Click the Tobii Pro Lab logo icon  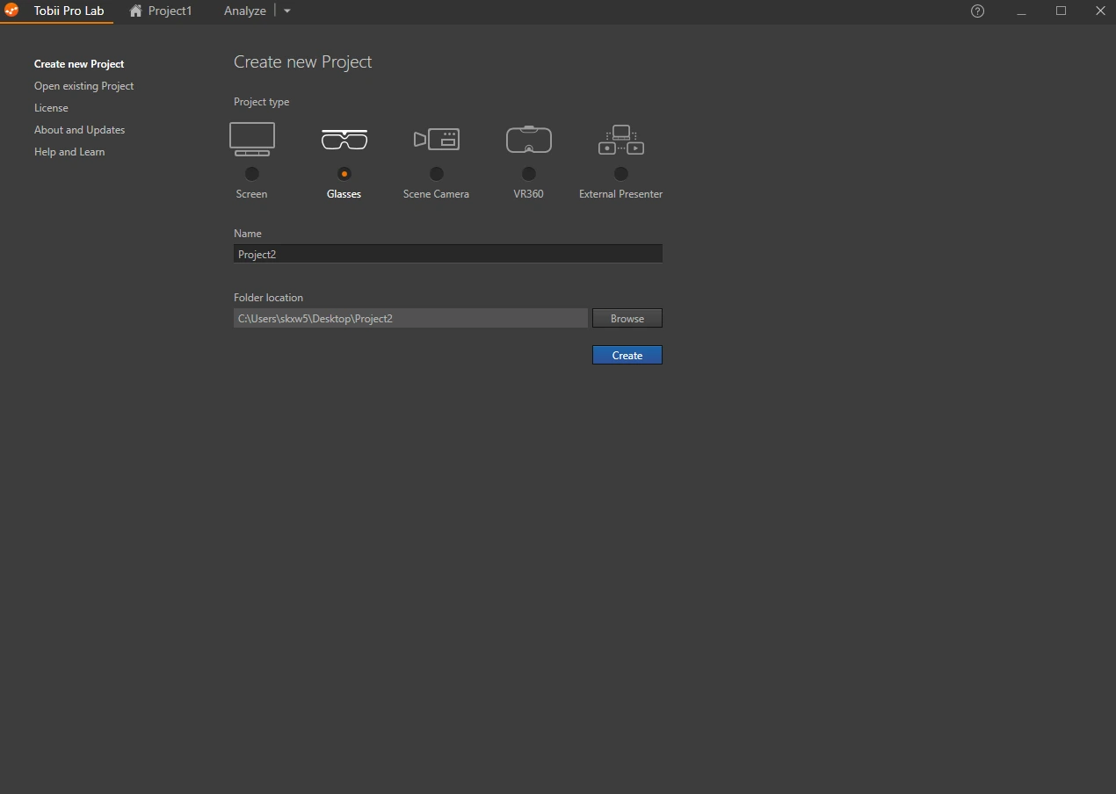[11, 11]
